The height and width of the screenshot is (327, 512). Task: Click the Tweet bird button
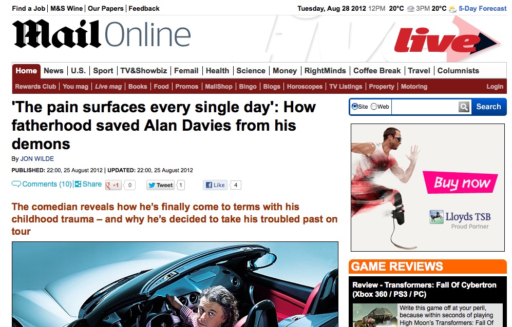[160, 185]
